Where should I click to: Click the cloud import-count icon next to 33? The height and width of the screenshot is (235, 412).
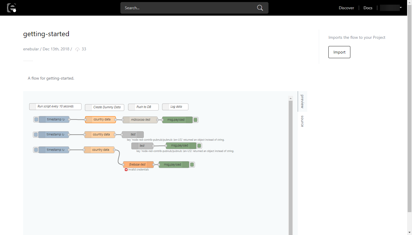[x=77, y=49]
